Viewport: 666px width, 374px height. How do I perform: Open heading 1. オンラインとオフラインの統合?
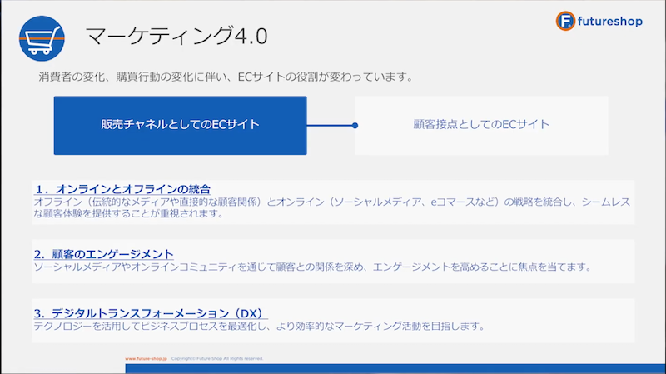coord(122,189)
